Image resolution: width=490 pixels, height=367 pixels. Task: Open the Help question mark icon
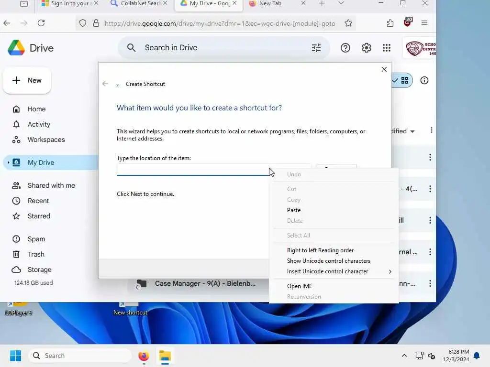(345, 48)
